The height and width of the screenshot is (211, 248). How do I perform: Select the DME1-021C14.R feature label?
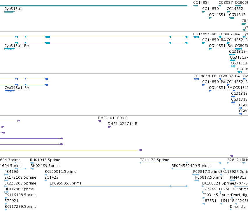click(123, 124)
